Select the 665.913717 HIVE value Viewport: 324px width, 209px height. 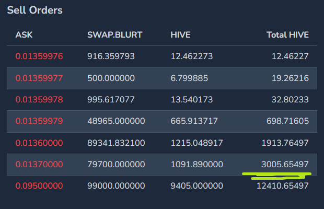[x=194, y=121]
